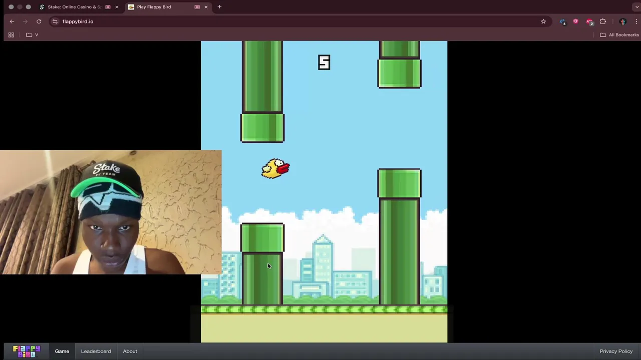The image size is (641, 360).
Task: Select the Play Flappy Bird tab
Action: pyautogui.click(x=168, y=7)
